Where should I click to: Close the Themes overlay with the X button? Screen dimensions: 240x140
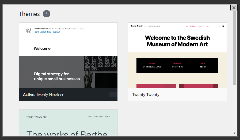click(x=234, y=8)
